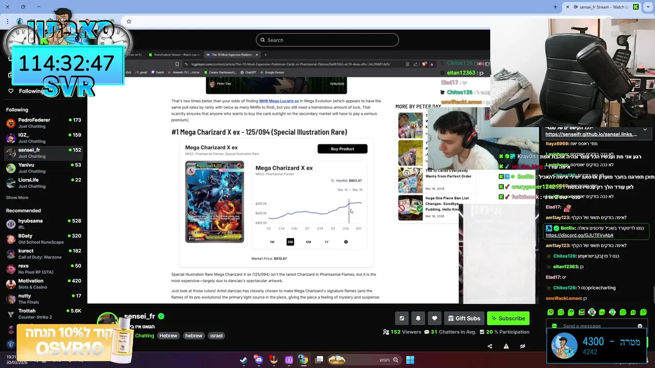Open the Creator Dashboard bookmark
This screenshot has height=368, width=655.
[219, 73]
